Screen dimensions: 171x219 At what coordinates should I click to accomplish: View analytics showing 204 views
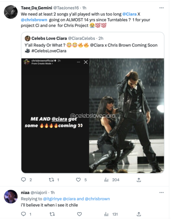click(x=112, y=180)
